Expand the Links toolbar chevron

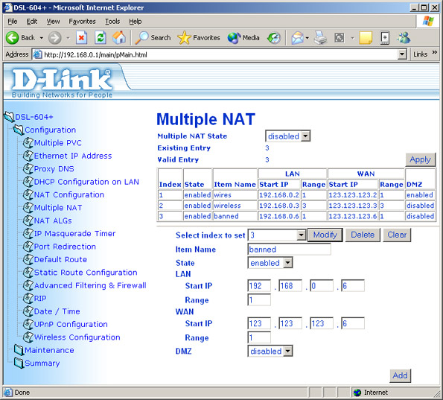(x=435, y=53)
